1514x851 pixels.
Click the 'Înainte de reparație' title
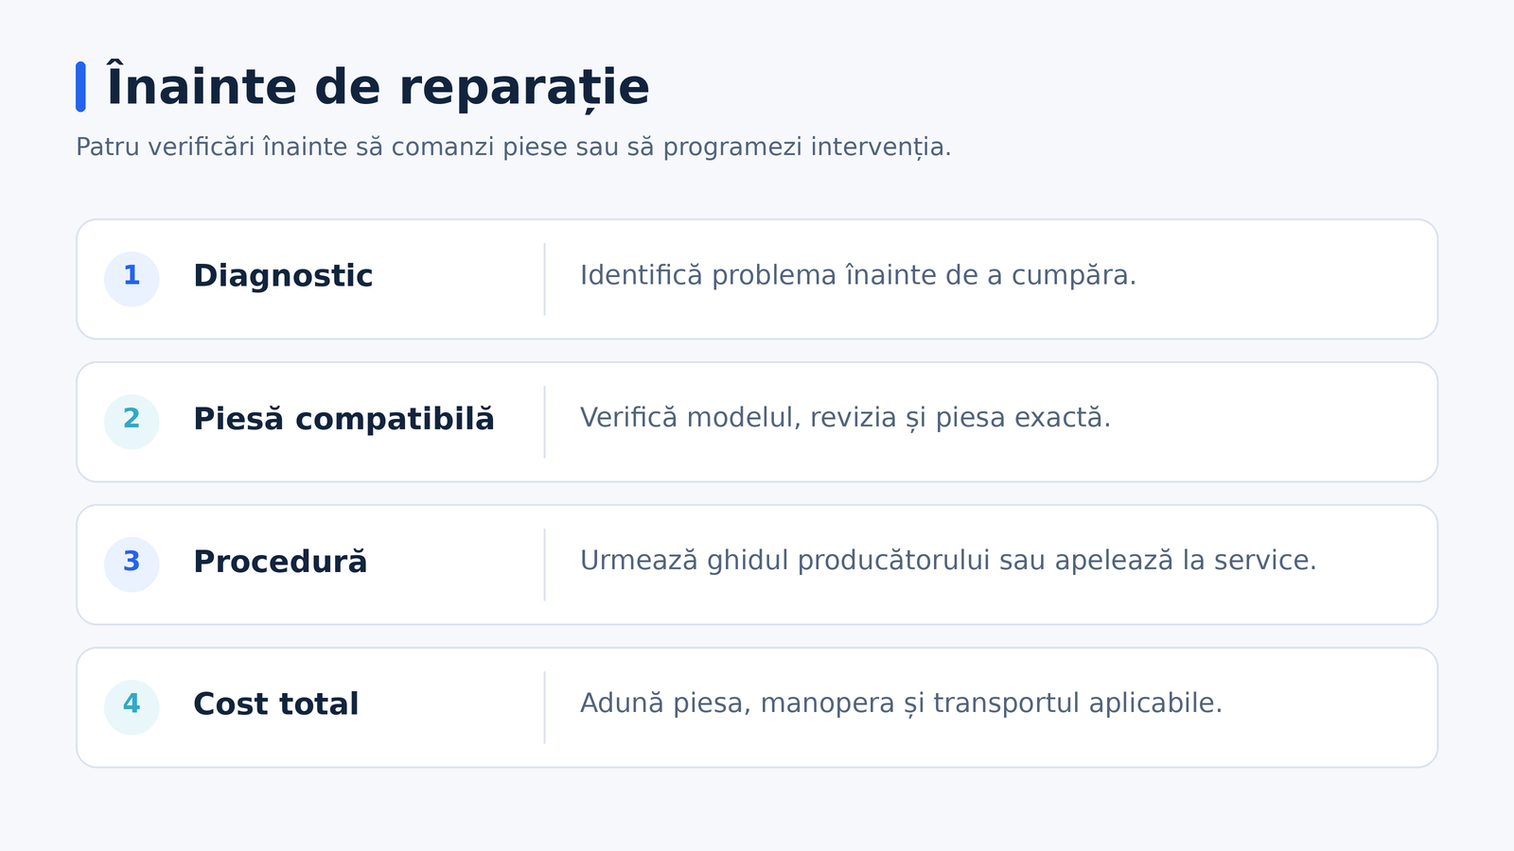pyautogui.click(x=378, y=87)
